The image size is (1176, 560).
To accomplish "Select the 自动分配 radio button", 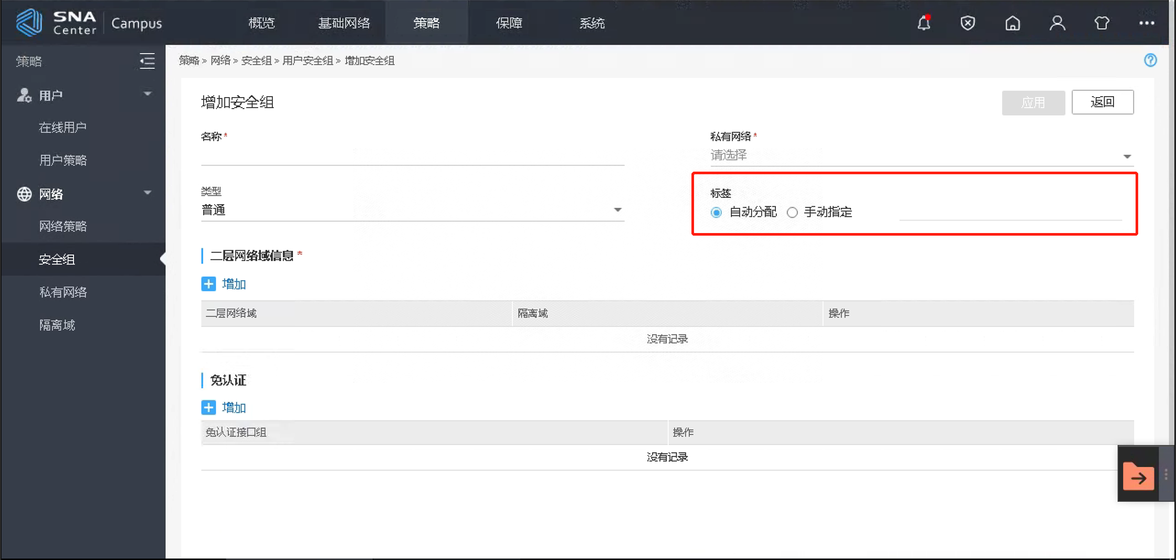I will pos(716,213).
